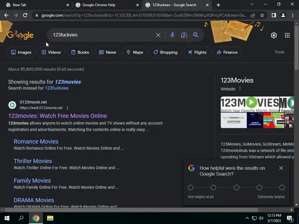Open more options for 0123movie.net result
The width and height of the screenshot is (299, 224).
(67, 108)
